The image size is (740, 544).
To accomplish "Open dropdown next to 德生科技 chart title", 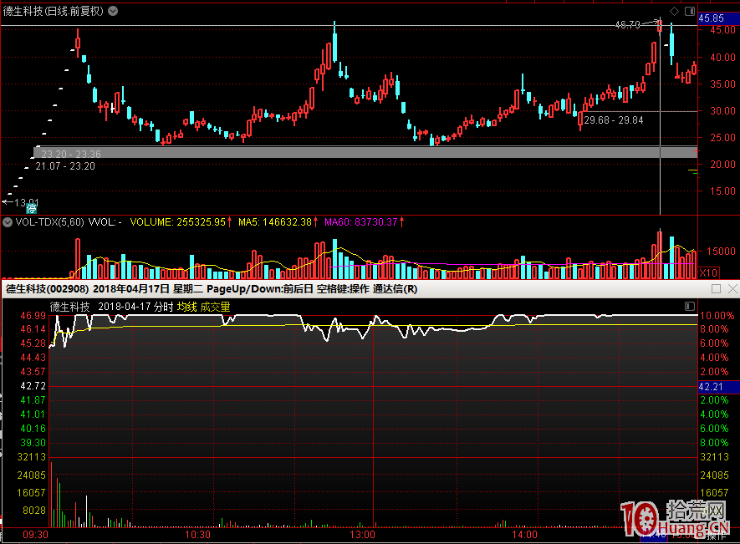I will [x=113, y=11].
